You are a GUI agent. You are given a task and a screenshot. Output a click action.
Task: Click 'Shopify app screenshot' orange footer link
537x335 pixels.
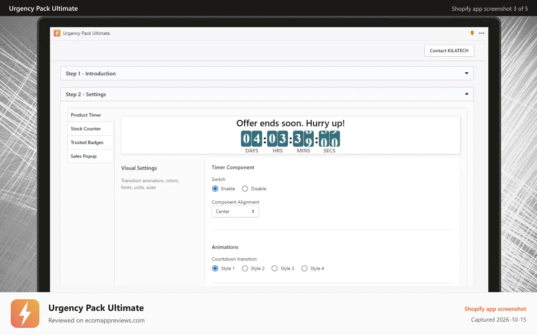[495, 309]
